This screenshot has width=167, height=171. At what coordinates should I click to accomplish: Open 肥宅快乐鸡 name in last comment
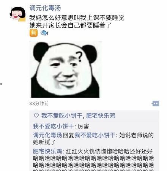coord(47,151)
